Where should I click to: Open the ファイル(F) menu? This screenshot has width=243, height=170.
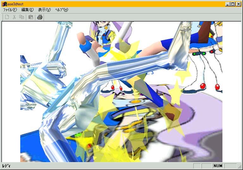click(x=10, y=10)
